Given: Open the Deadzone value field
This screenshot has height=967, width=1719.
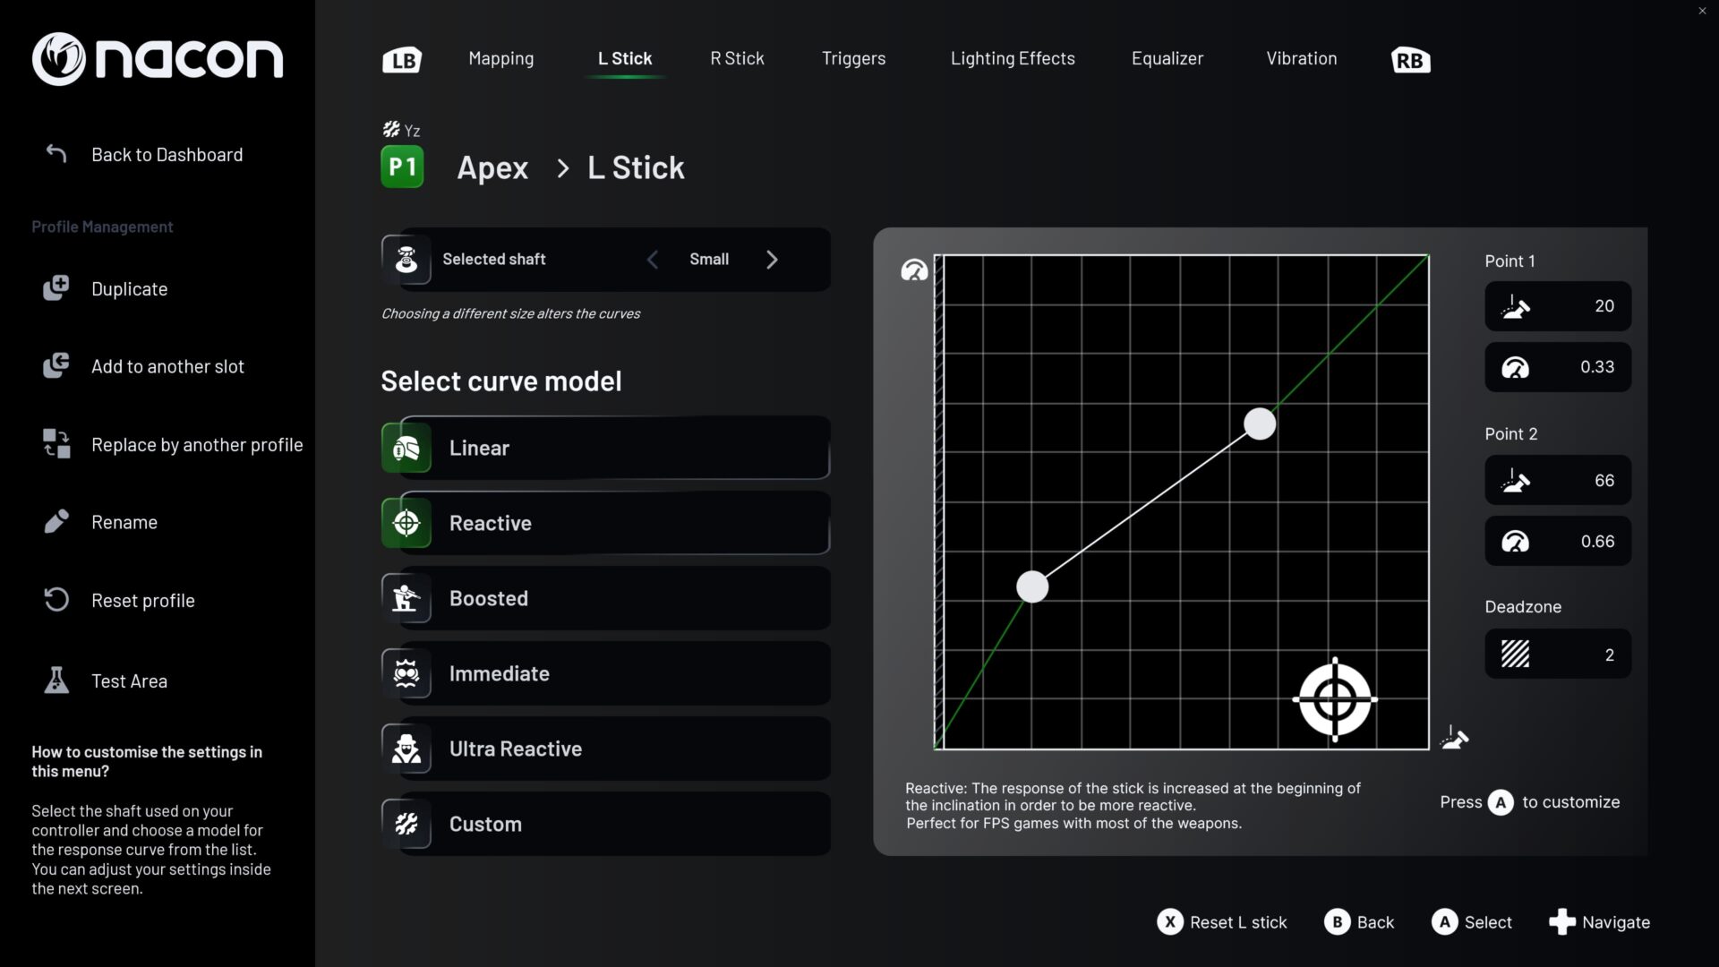Looking at the screenshot, I should pos(1557,655).
